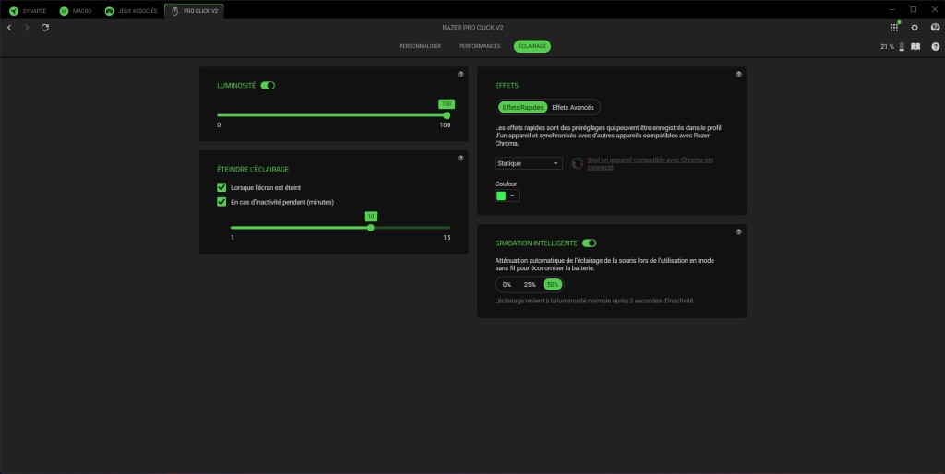
Task: Click 'Seul un appareil compatible avec Chroma' link
Action: pyautogui.click(x=651, y=163)
